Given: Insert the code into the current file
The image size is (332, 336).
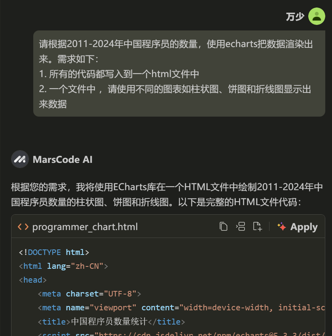Looking at the screenshot, I should (x=241, y=227).
